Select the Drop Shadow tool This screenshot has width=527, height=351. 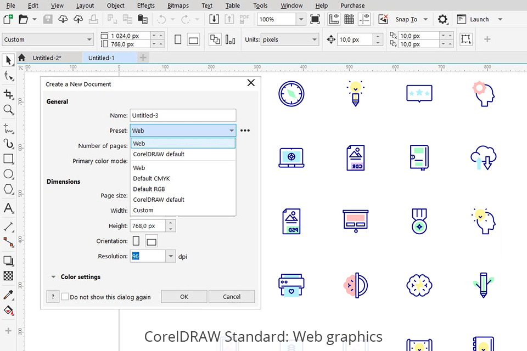(x=8, y=261)
